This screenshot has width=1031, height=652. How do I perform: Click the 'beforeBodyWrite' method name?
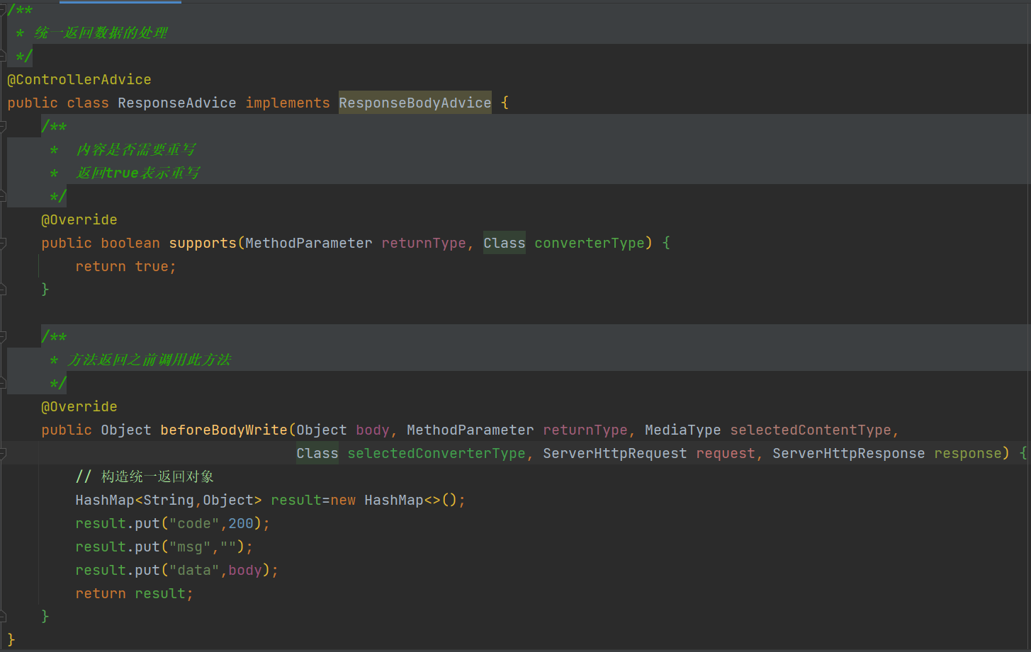click(x=224, y=430)
